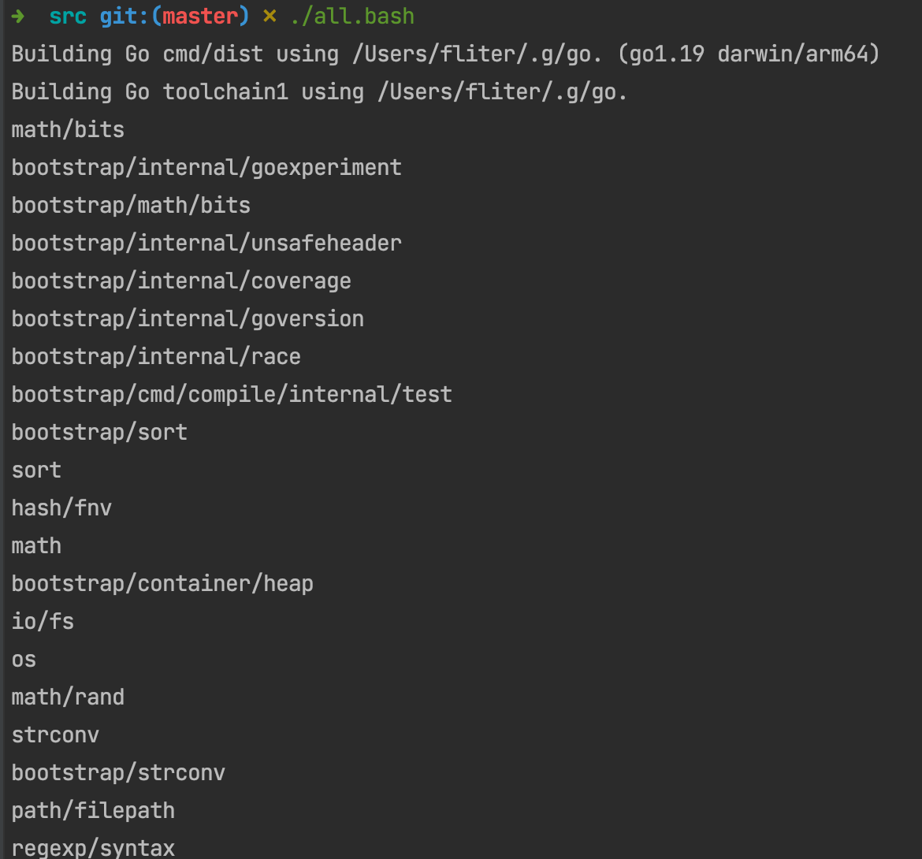
Task: Click the src directory name in prompt
Action: [x=68, y=17]
